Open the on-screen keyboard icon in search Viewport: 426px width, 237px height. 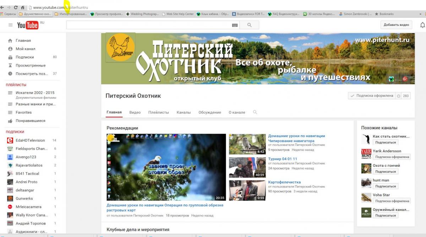click(x=235, y=25)
